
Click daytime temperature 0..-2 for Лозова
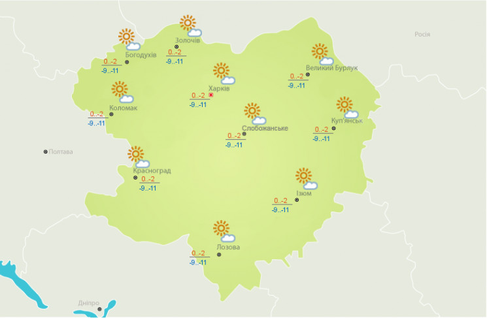198,253
